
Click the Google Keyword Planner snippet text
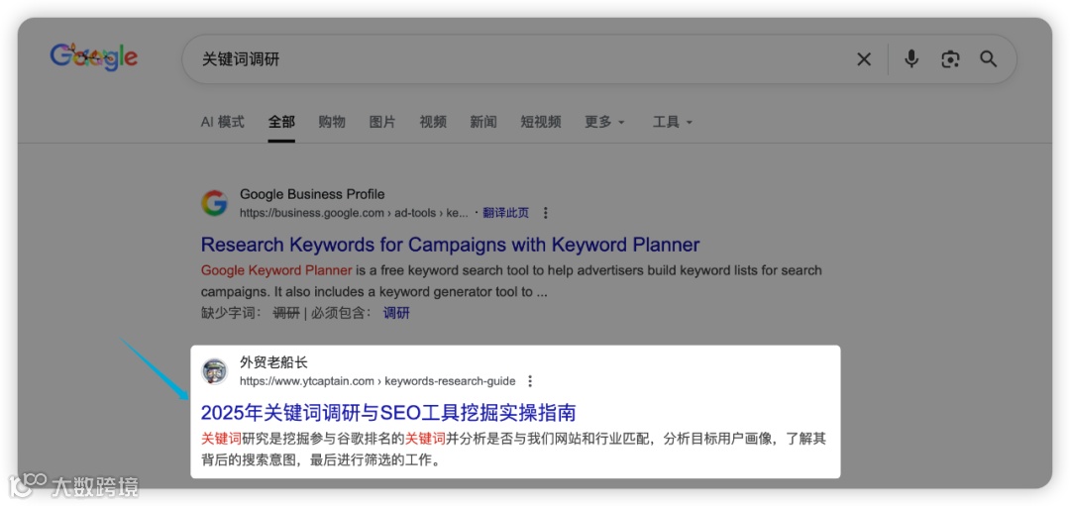276,270
